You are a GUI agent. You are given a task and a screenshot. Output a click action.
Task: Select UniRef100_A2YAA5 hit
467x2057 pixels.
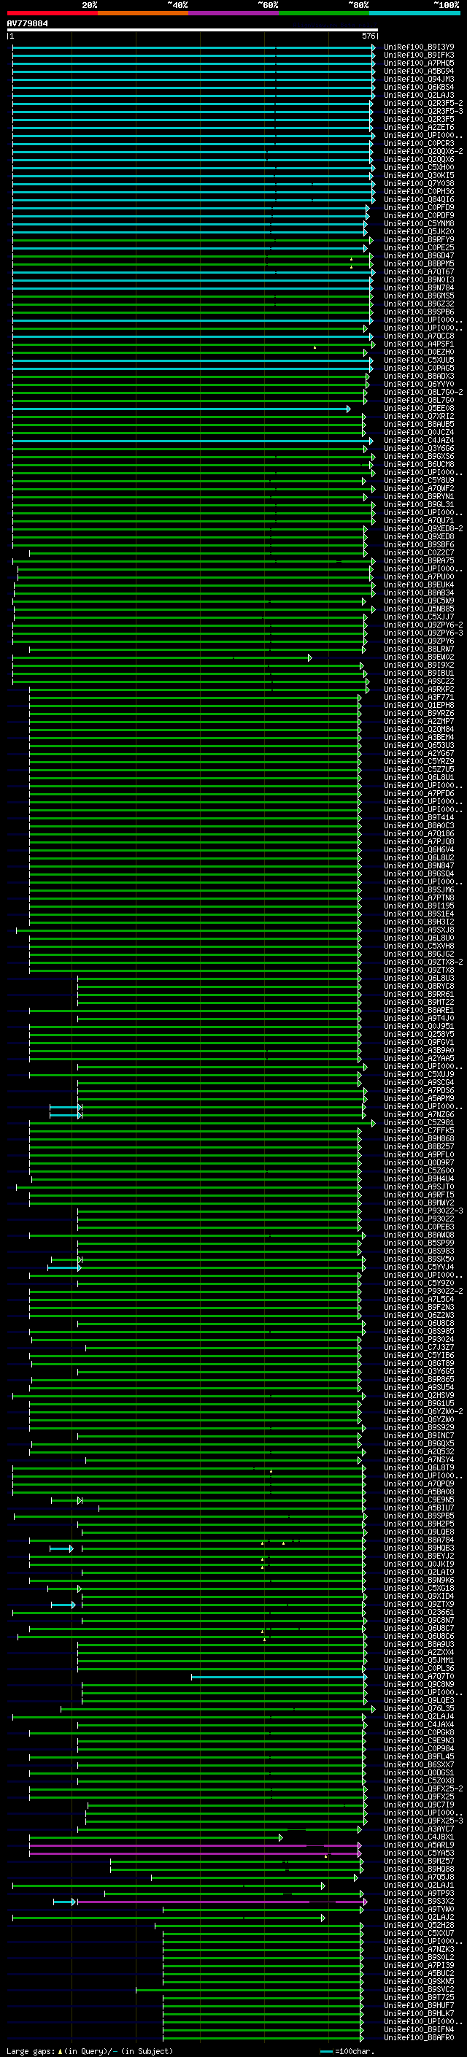pos(418,1057)
